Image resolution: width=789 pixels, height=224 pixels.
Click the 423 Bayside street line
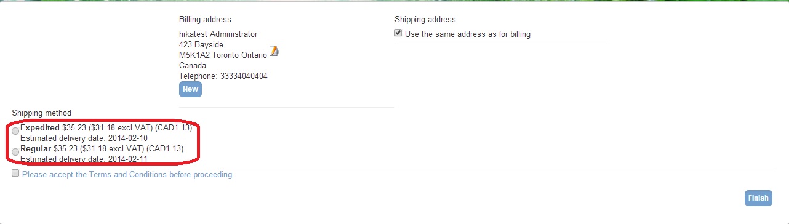coord(201,45)
